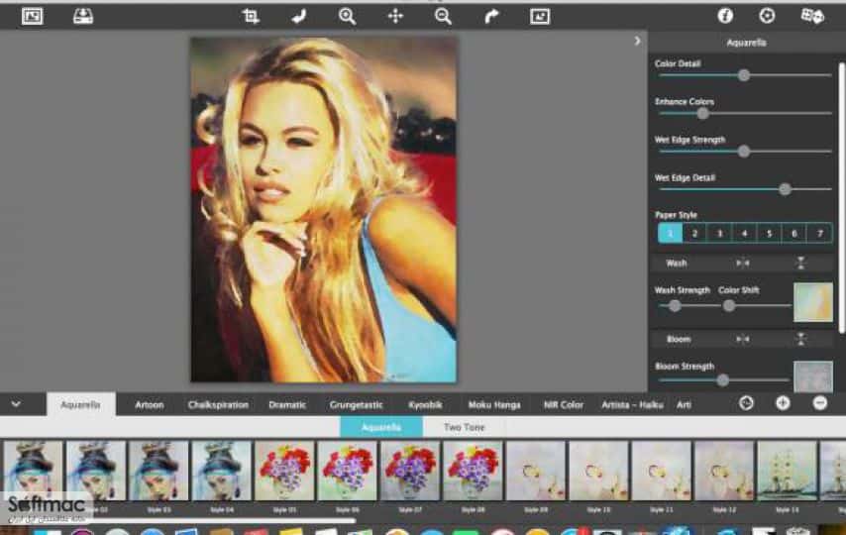Viewport: 846px width, 535px height.
Task: Flip Bloom texture vertically
Action: [801, 339]
